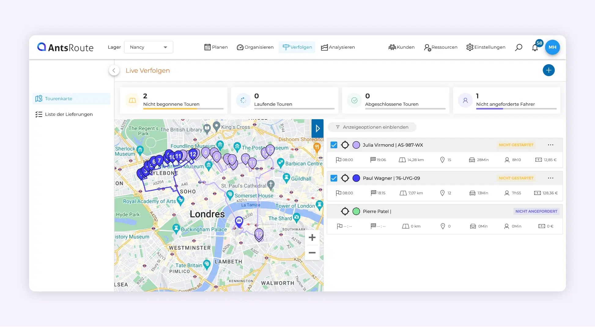The width and height of the screenshot is (595, 327).
Task: Switch to the Planen tab
Action: tap(216, 47)
